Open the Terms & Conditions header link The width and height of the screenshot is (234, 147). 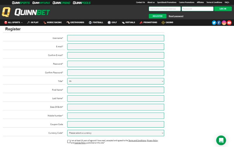click(x=214, y=2)
